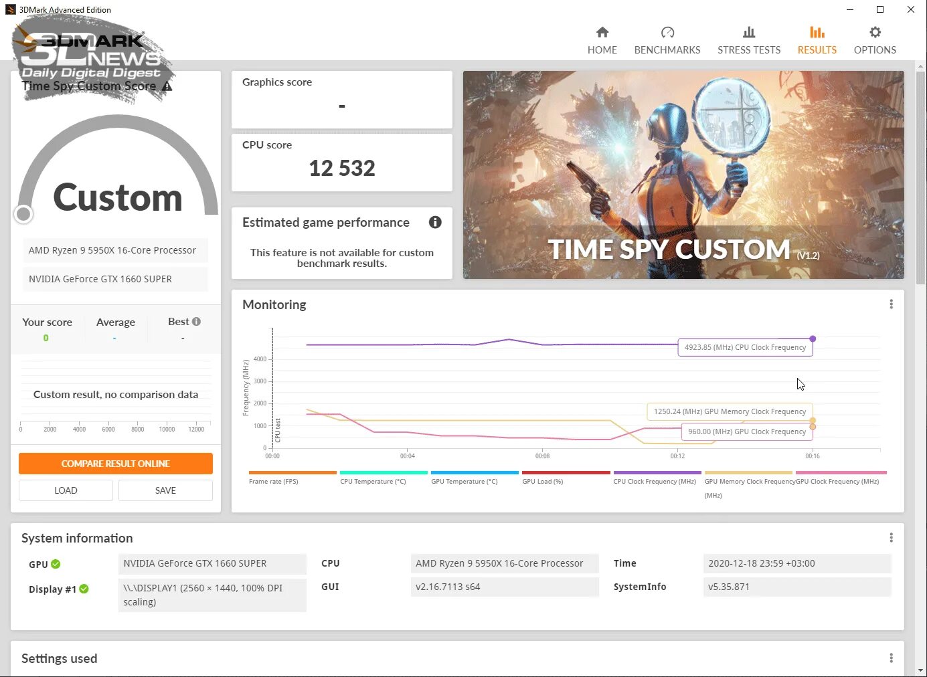Screen dimensions: 927x677
Task: Click the LOAD button
Action: click(x=66, y=490)
